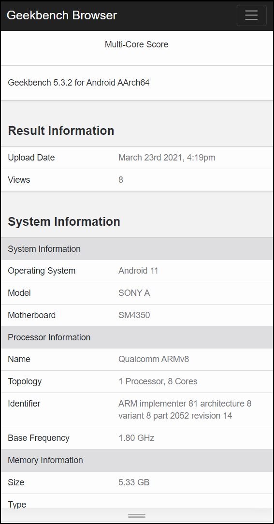Viewport: 274px width, 524px height.
Task: Click the Result Information heading
Action: pos(61,131)
